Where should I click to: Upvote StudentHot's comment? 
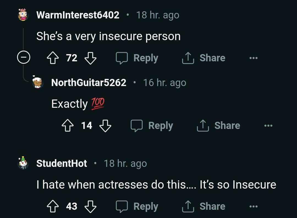click(52, 206)
